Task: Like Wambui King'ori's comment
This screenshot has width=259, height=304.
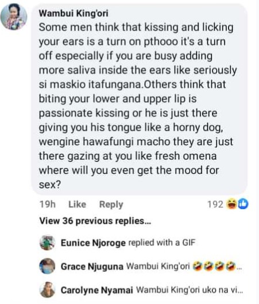Action: (x=78, y=205)
